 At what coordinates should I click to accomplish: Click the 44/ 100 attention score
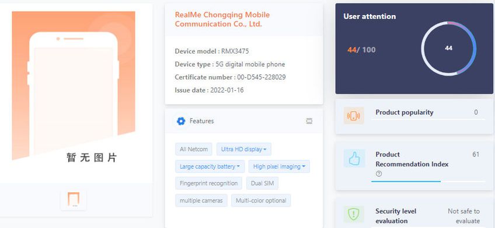click(x=361, y=49)
